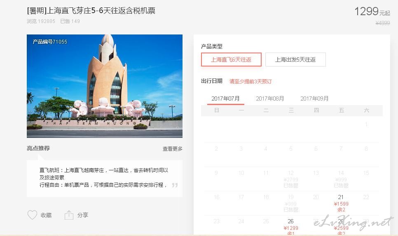Open 查看更多 highlights link
This screenshot has height=236, width=398.
point(173,149)
